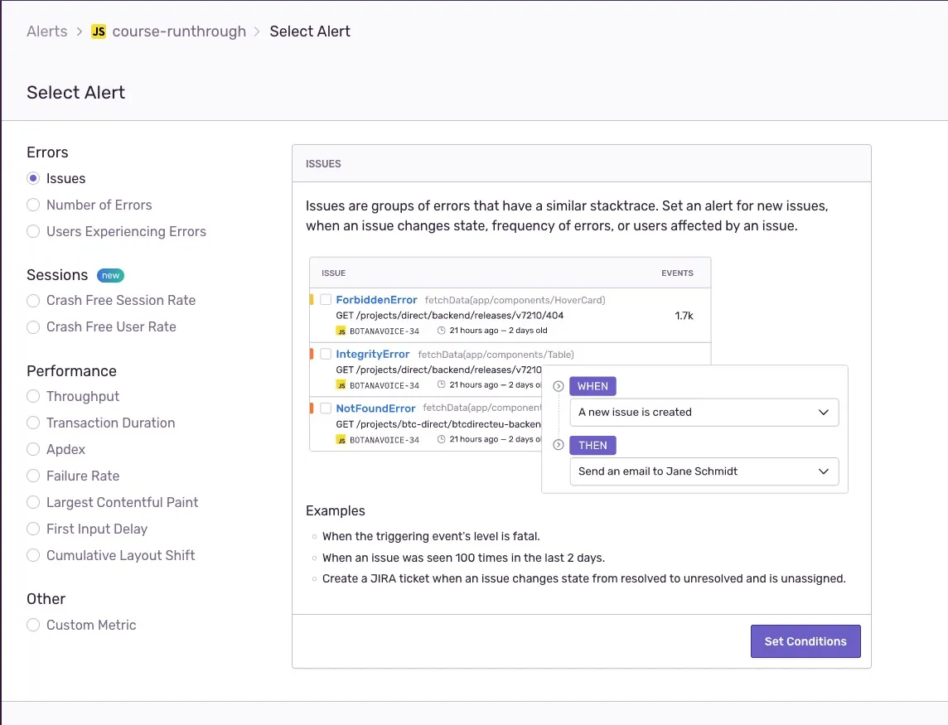The height and width of the screenshot is (725, 948).
Task: Click 'seen 100 times in the last 2 days' example
Action: point(464,558)
